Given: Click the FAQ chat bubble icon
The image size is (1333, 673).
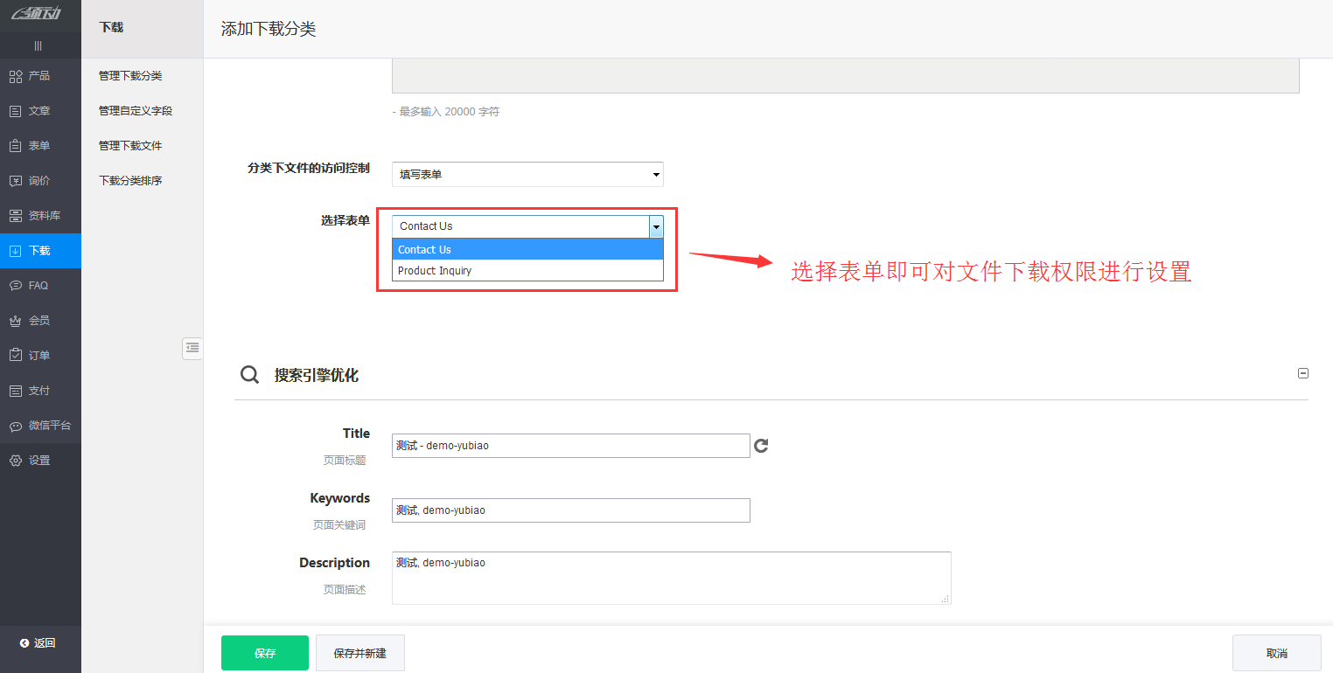Looking at the screenshot, I should coord(16,286).
